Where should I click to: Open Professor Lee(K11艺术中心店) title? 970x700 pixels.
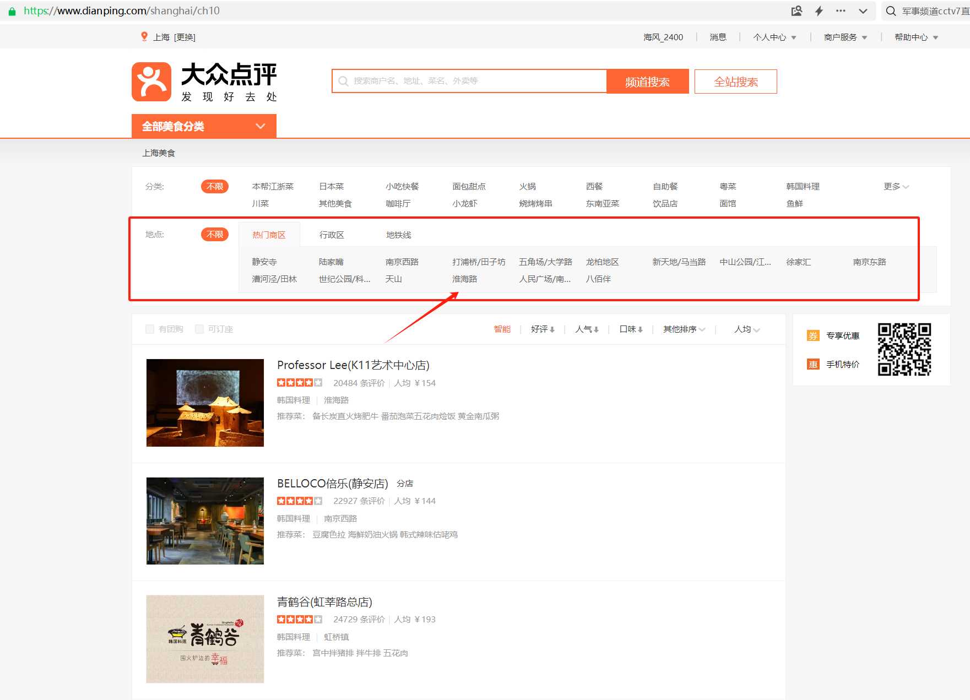[353, 365]
